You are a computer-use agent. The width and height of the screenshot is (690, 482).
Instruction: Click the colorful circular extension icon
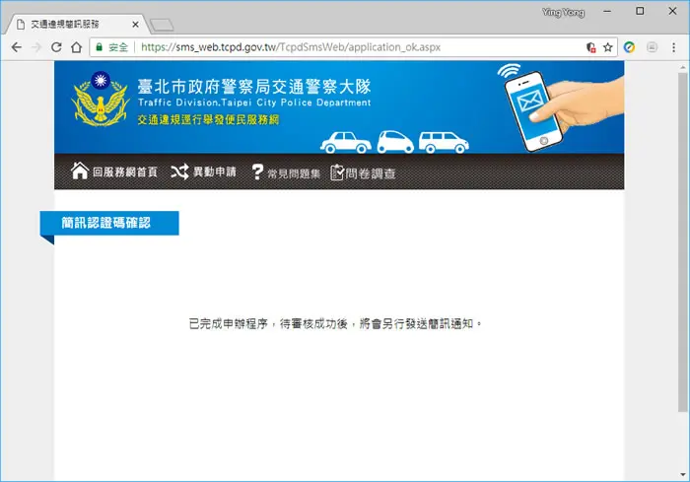pyautogui.click(x=629, y=47)
